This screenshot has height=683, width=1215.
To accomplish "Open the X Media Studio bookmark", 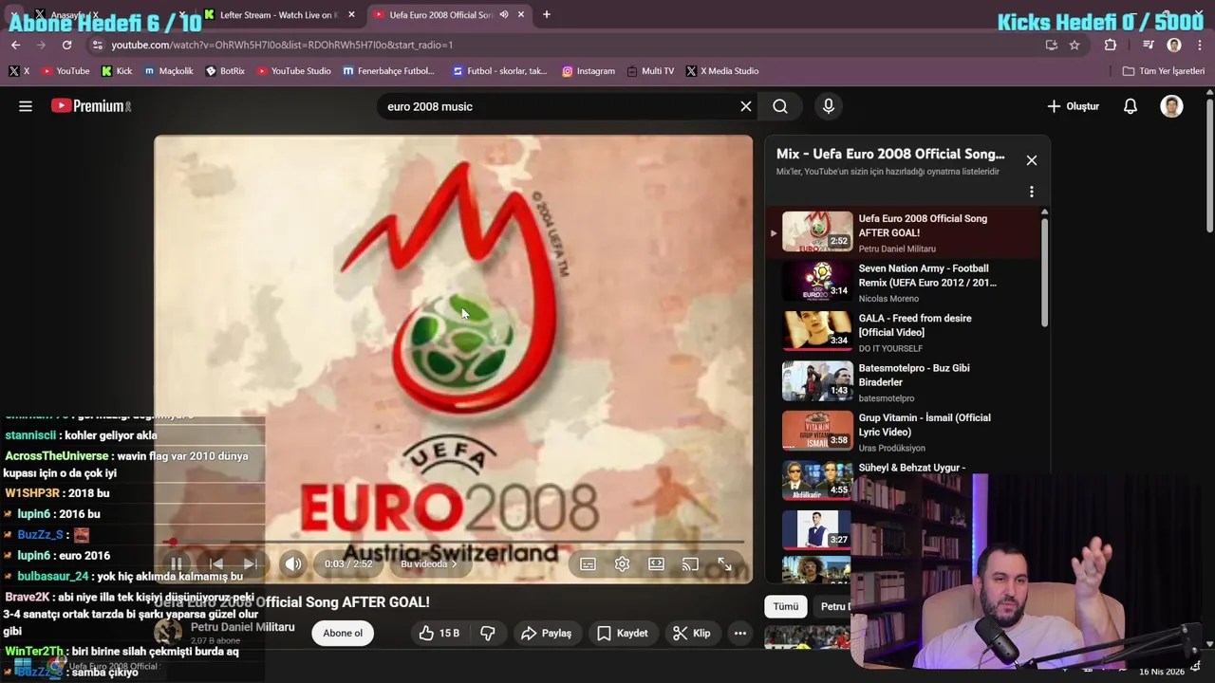I will click(722, 71).
